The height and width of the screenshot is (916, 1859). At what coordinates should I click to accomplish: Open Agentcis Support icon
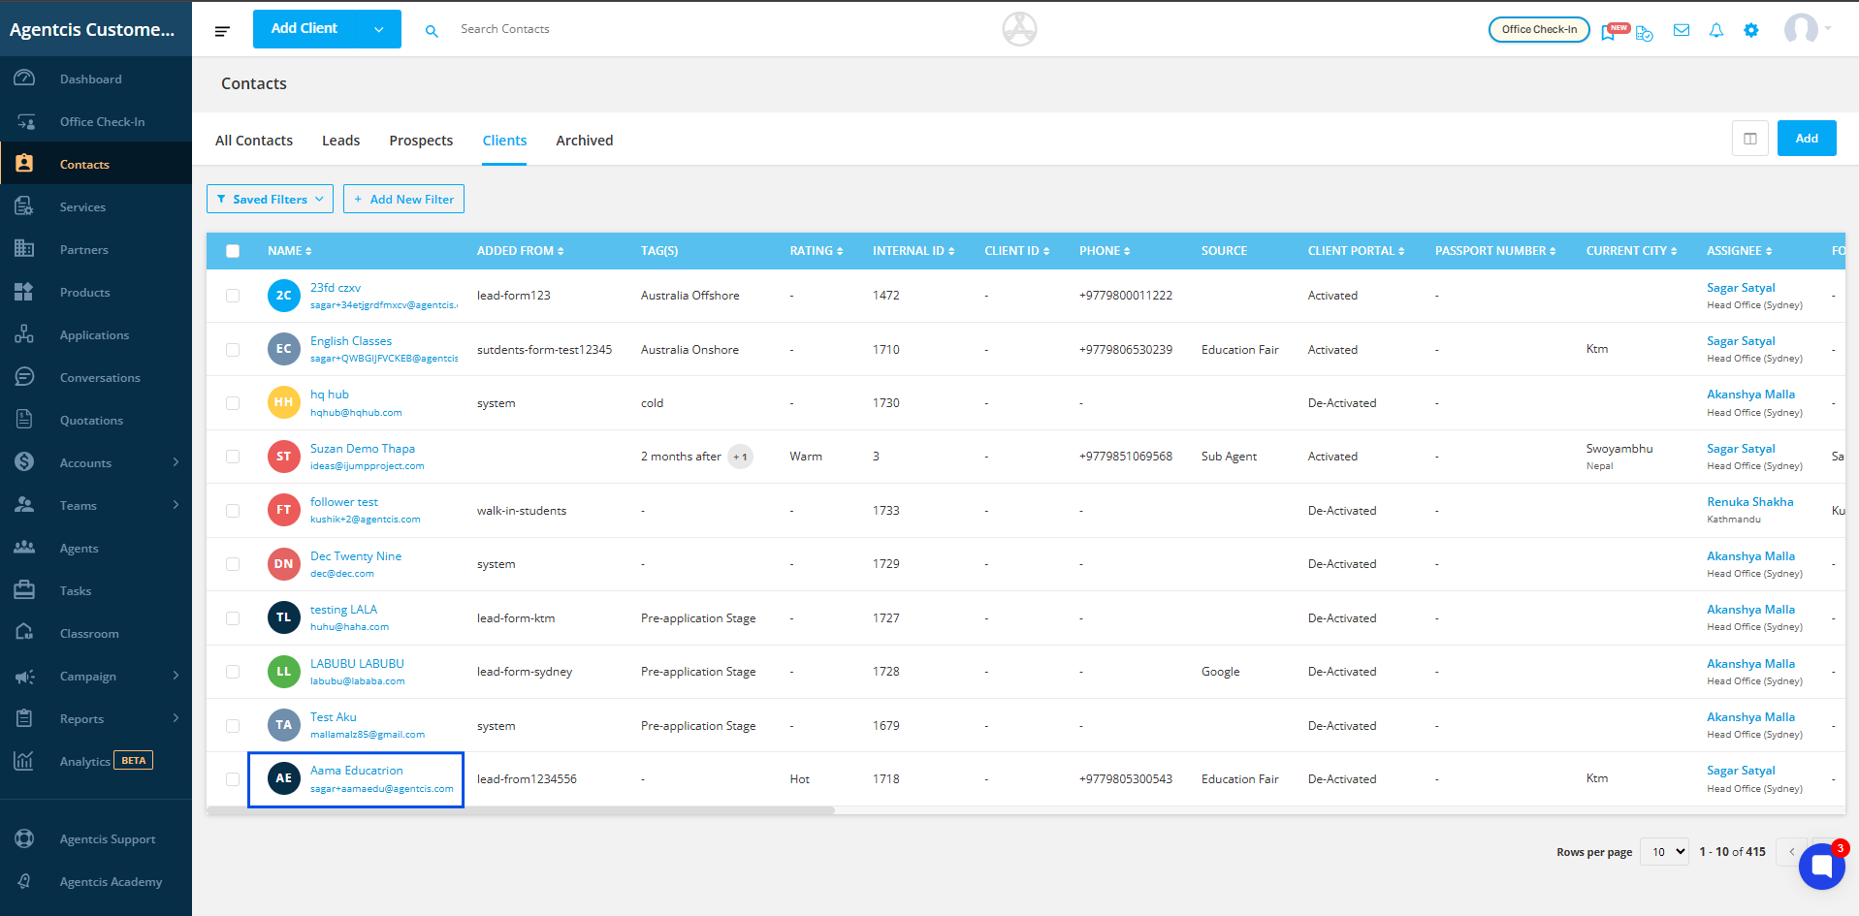point(24,838)
